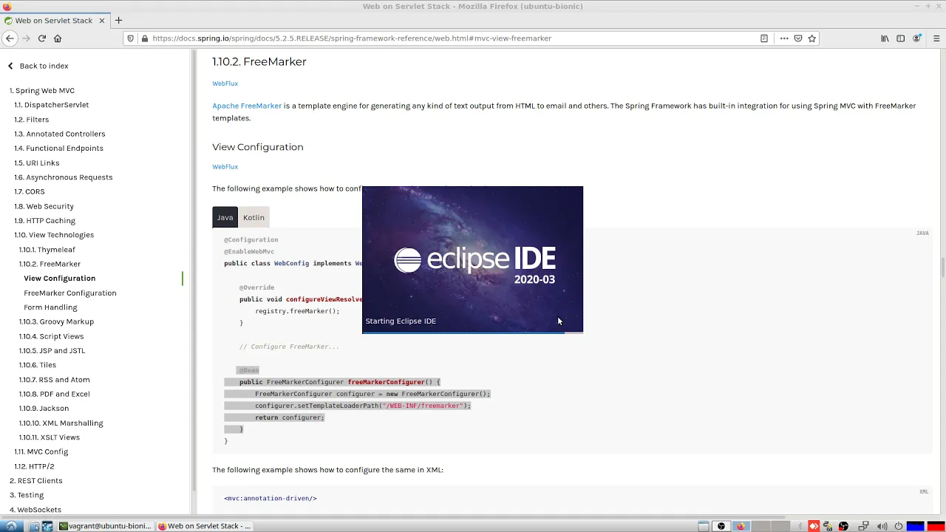Expand 1.10.7. RSS and Atom
Viewport: 946px width, 532px height.
tap(55, 380)
